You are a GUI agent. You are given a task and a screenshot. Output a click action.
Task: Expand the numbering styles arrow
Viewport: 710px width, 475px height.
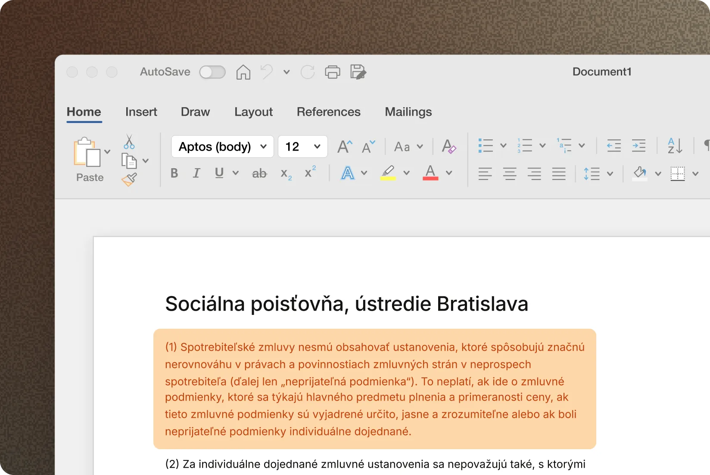[x=542, y=145]
